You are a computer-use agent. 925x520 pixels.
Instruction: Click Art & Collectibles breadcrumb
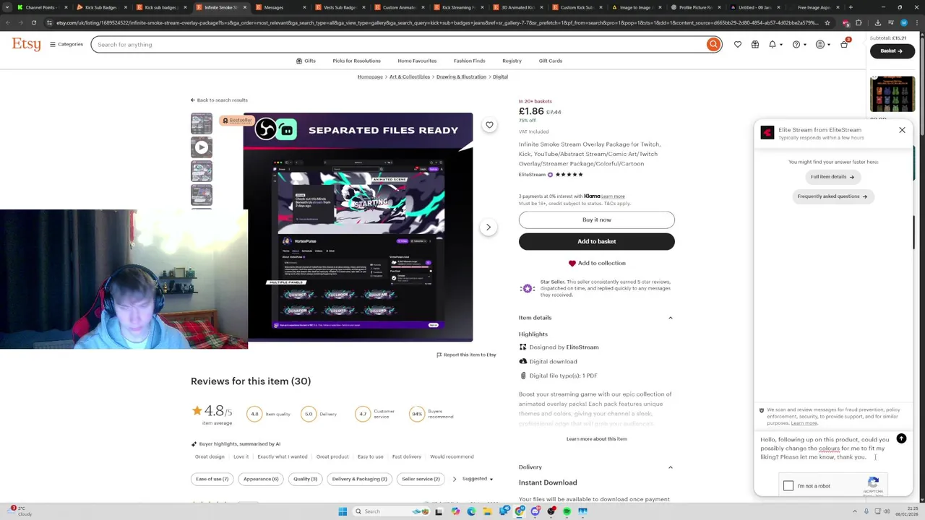(x=410, y=77)
